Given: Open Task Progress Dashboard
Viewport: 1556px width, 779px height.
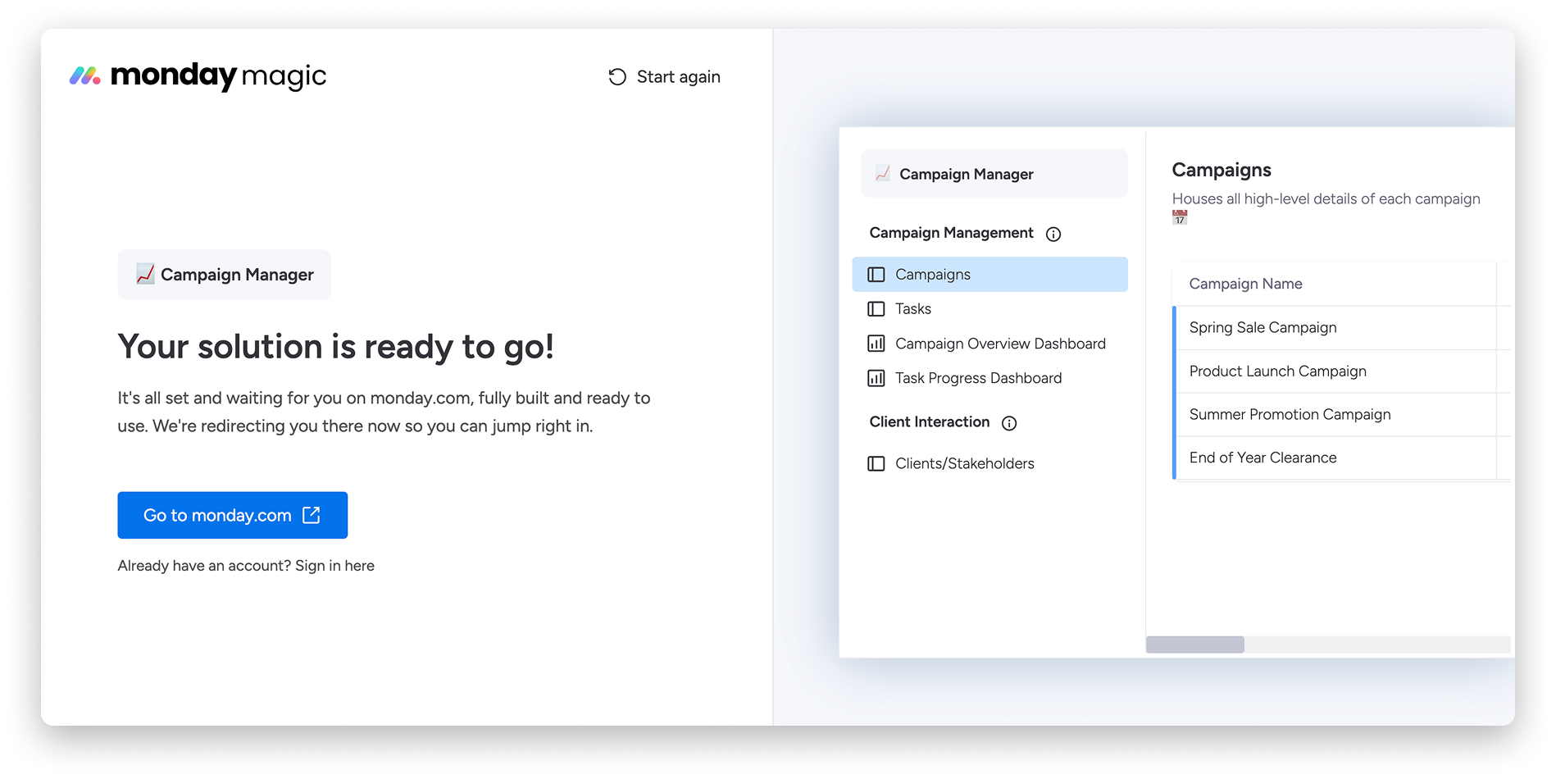Looking at the screenshot, I should coord(990,378).
